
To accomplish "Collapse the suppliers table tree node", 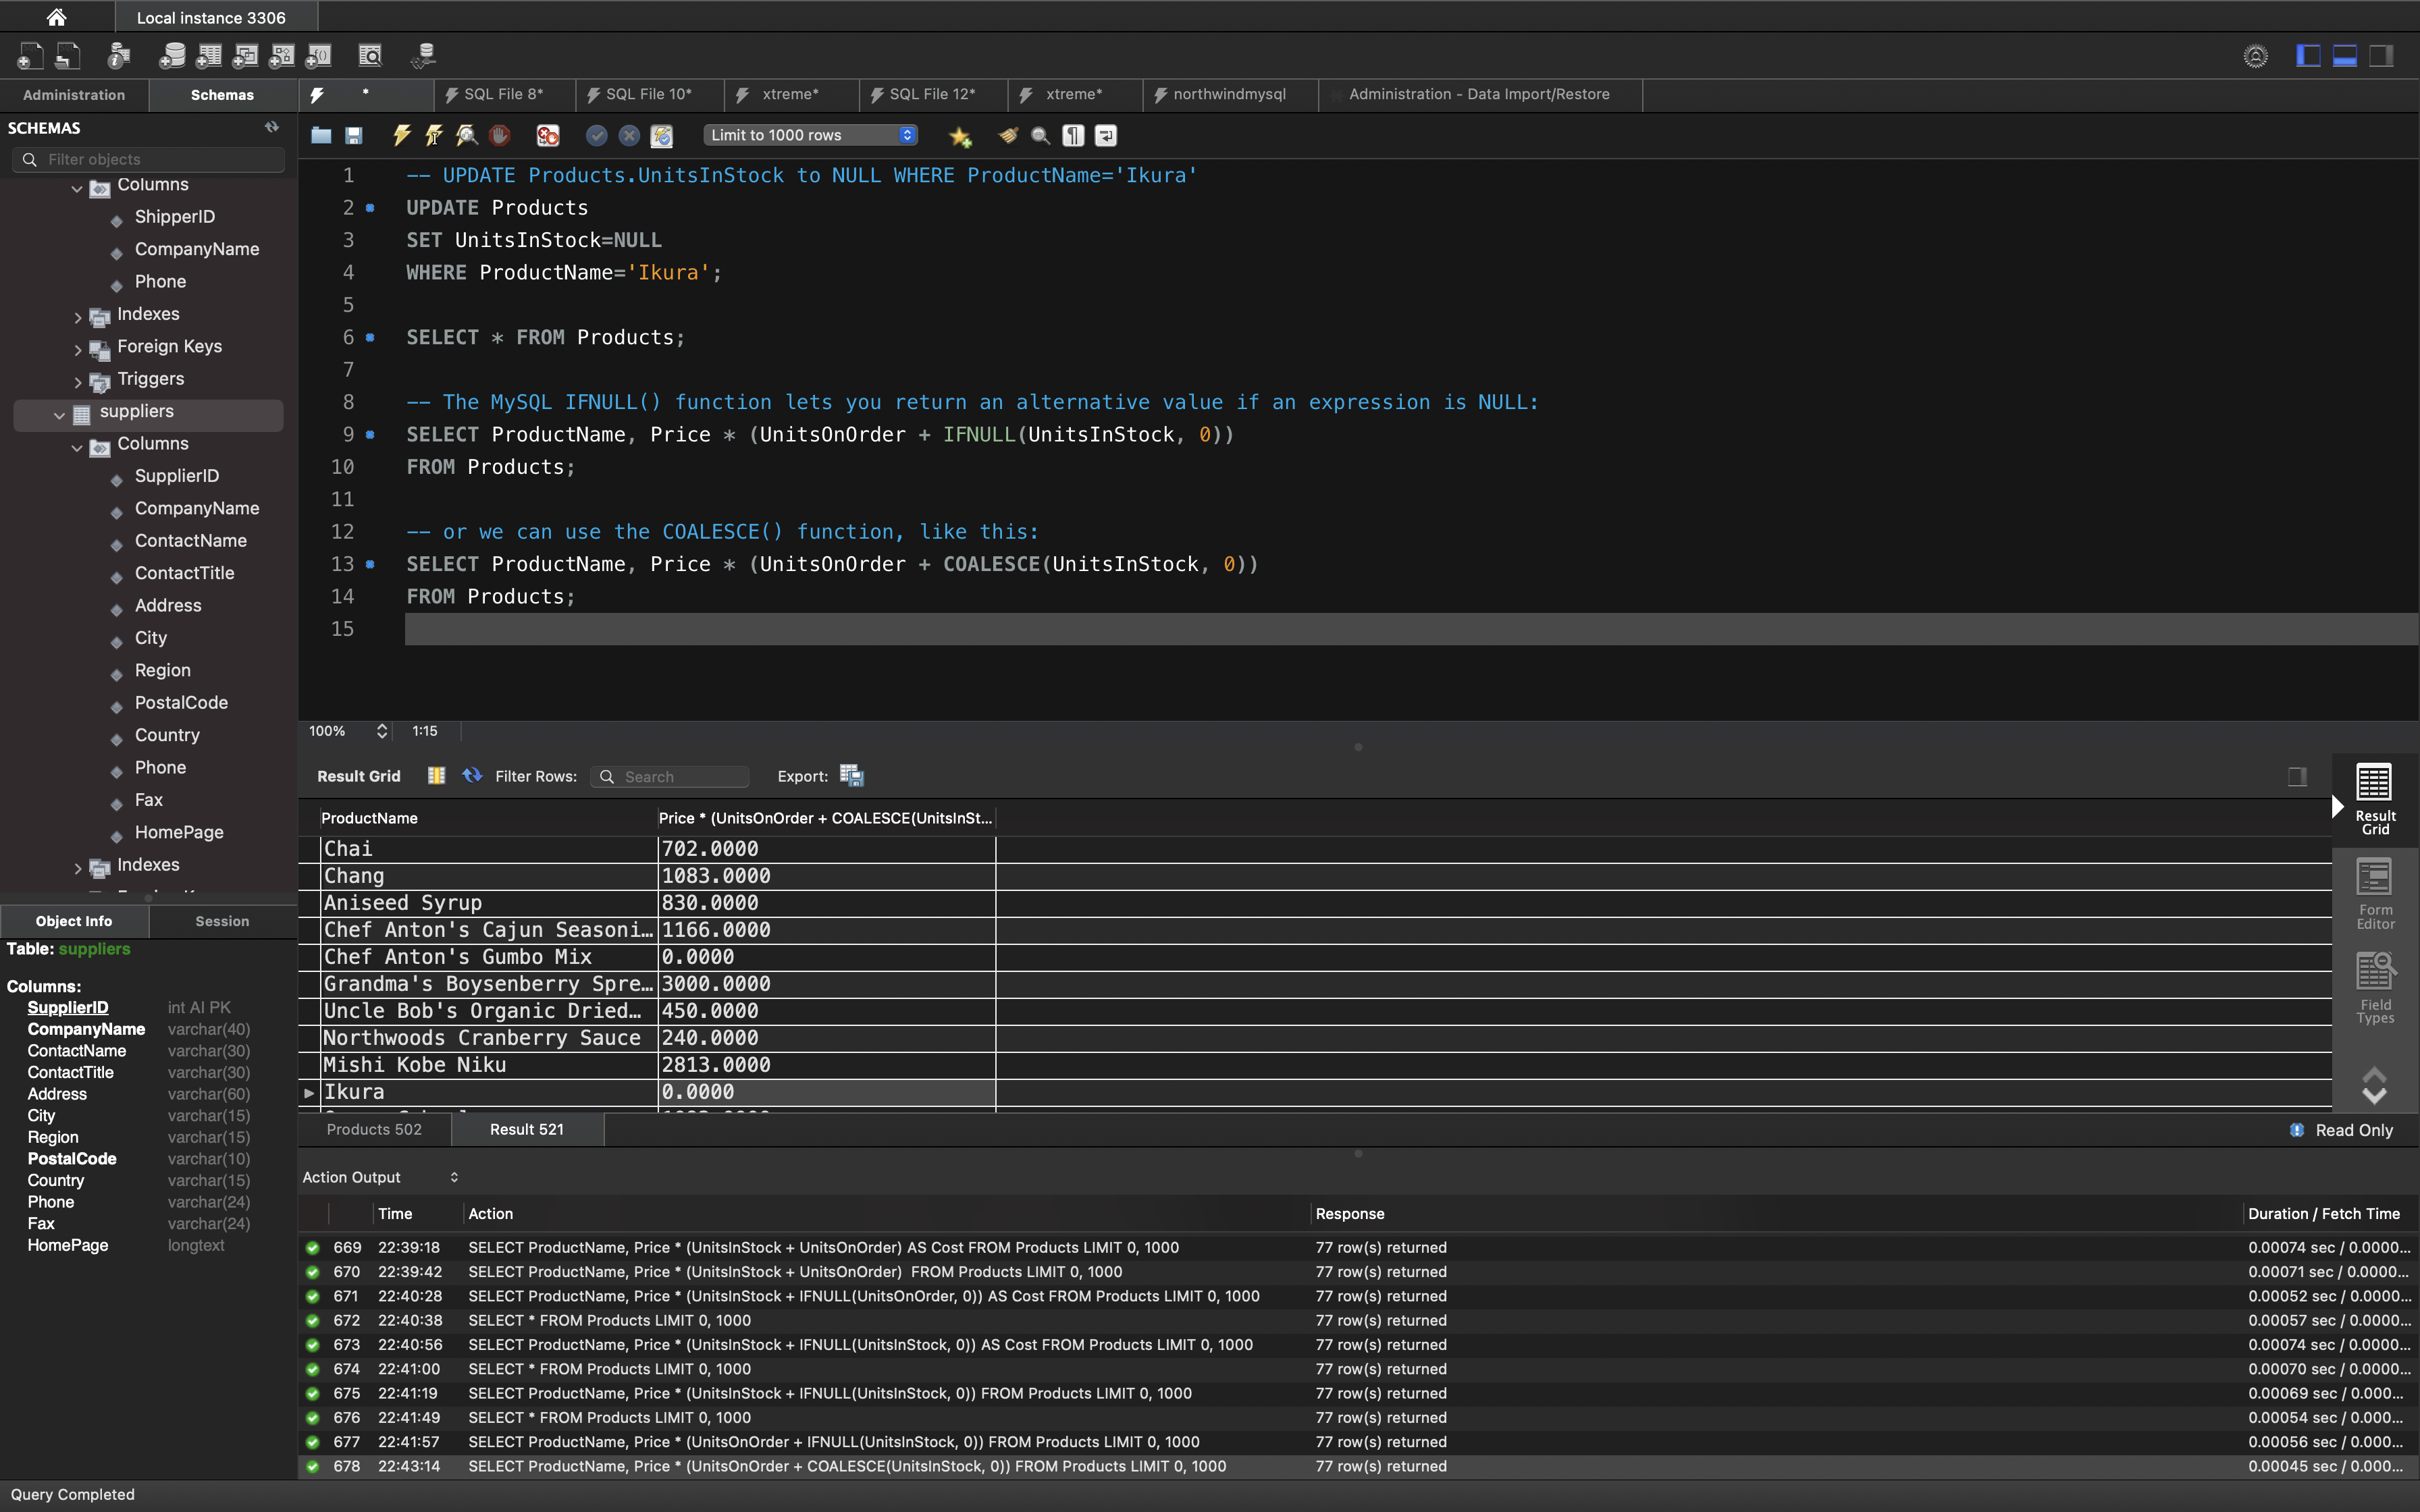I will (59, 414).
